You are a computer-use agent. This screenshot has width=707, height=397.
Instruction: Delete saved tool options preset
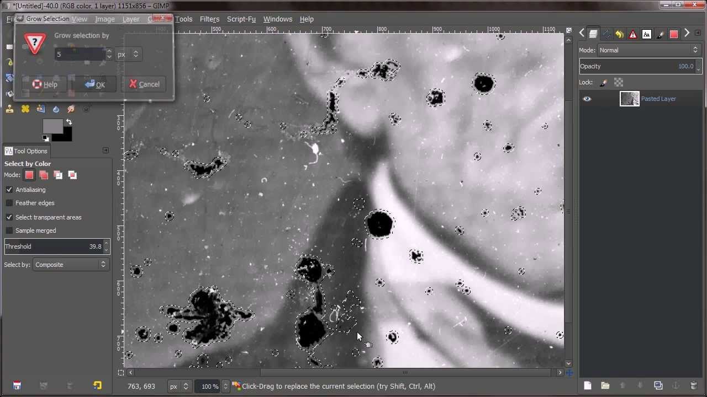click(70, 385)
